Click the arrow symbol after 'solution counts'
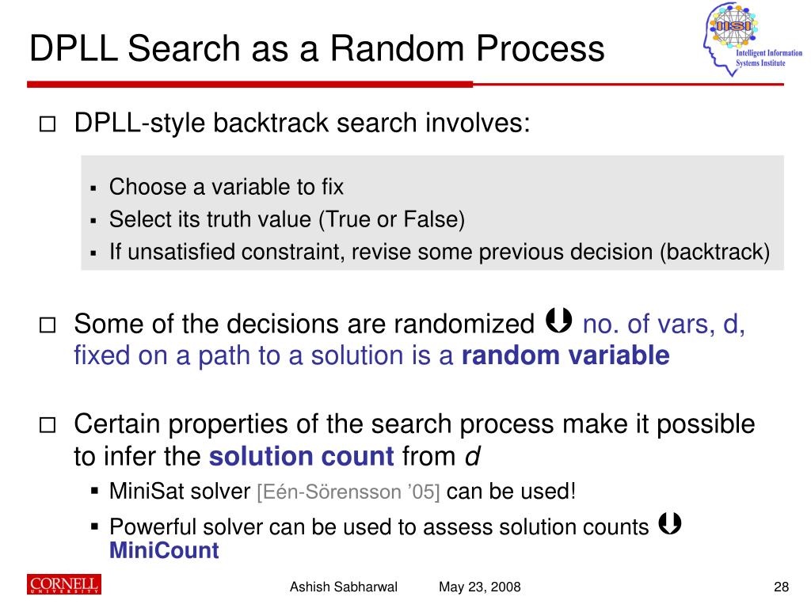Image resolution: width=811 pixels, height=608 pixels. pos(670,523)
